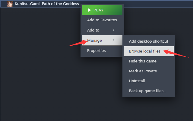Click the PLAY text label
Screen dimensions: 193x121
pos(99,10)
